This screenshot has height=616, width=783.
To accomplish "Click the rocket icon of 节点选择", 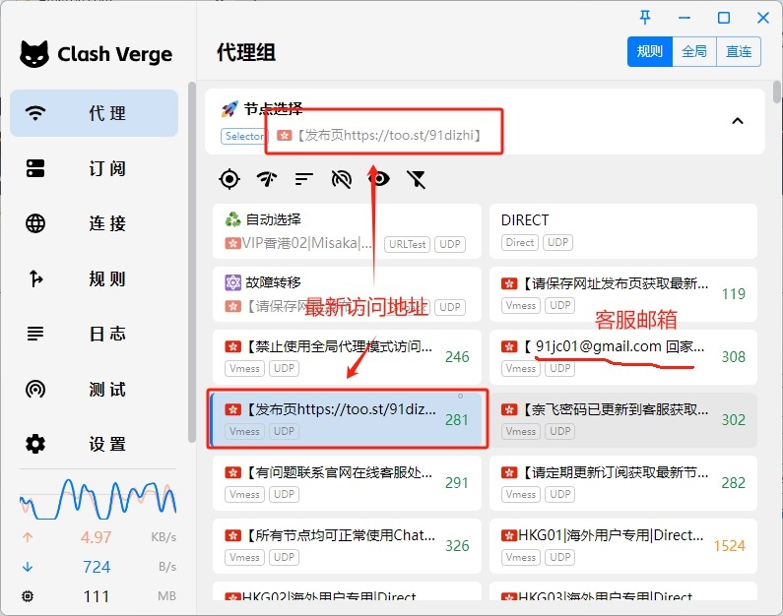I will pyautogui.click(x=229, y=109).
